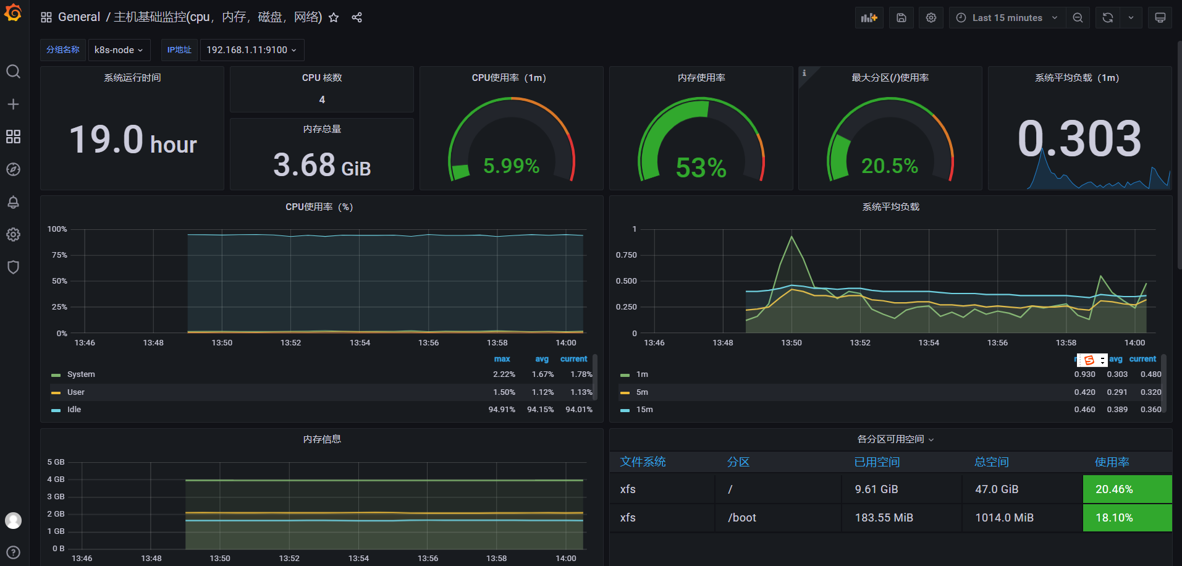The width and height of the screenshot is (1182, 566).
Task: Sort load legend by current column
Action: (1142, 359)
